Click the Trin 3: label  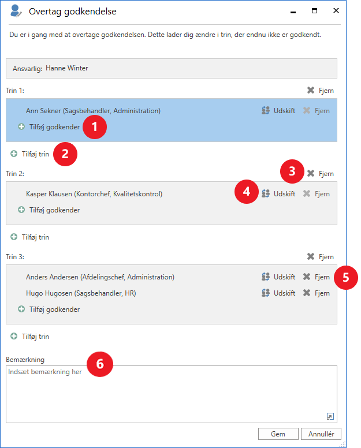tap(15, 257)
